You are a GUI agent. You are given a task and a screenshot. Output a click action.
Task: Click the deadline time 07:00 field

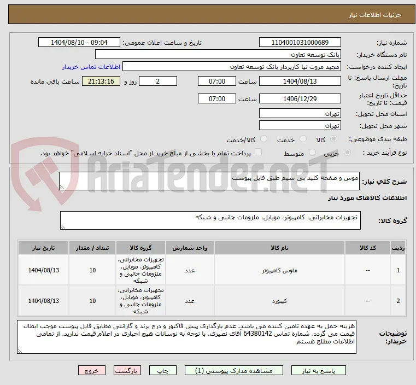tap(217, 81)
